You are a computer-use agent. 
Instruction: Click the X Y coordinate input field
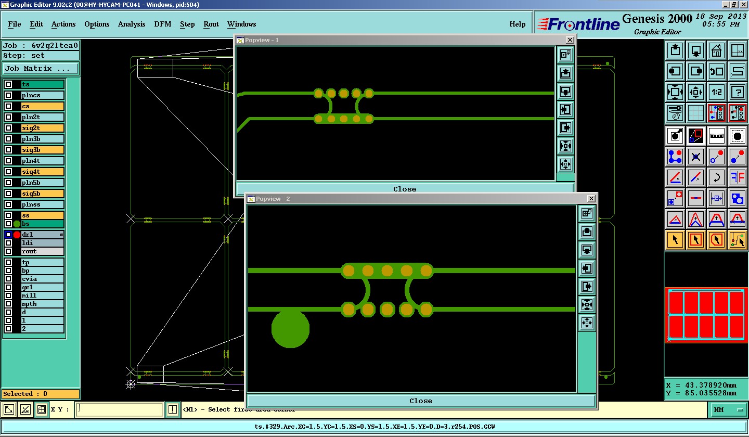(x=120, y=410)
